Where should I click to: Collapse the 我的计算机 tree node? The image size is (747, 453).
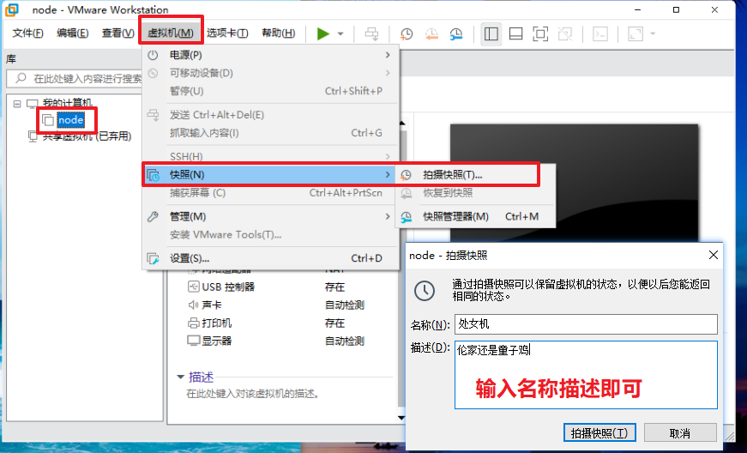click(17, 103)
